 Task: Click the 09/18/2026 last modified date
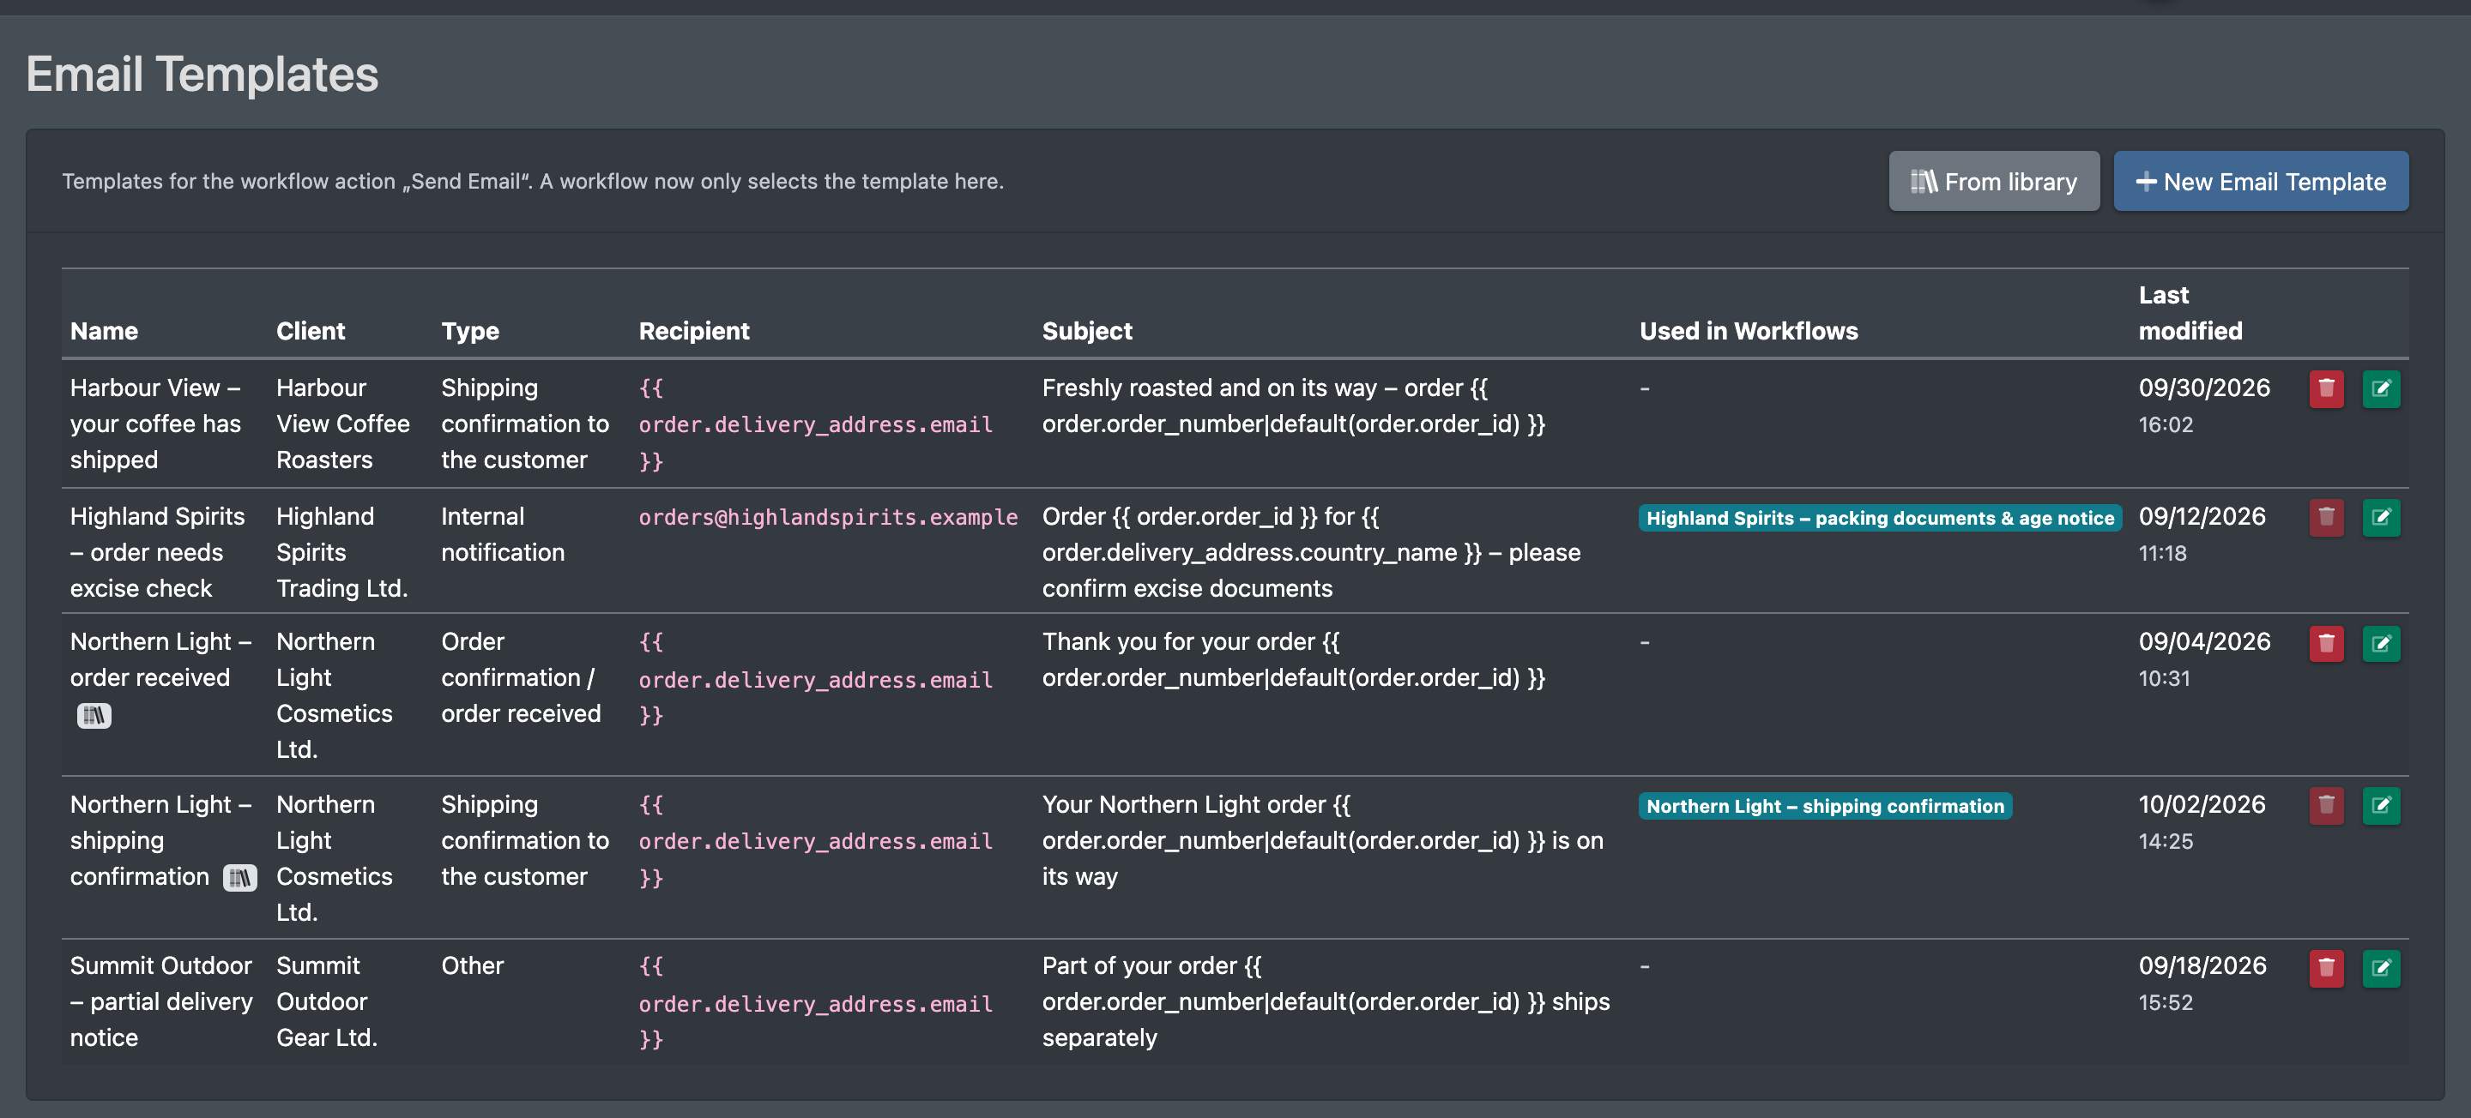click(2202, 965)
